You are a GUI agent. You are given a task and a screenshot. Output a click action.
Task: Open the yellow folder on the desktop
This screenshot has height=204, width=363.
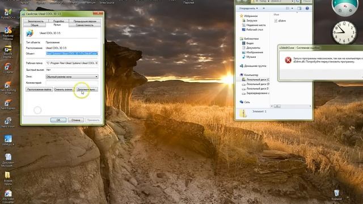[x=7, y=177]
